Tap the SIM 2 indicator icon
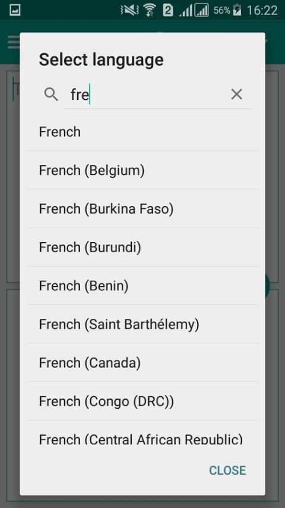Image resolution: width=285 pixels, height=508 pixels. pyautogui.click(x=167, y=10)
